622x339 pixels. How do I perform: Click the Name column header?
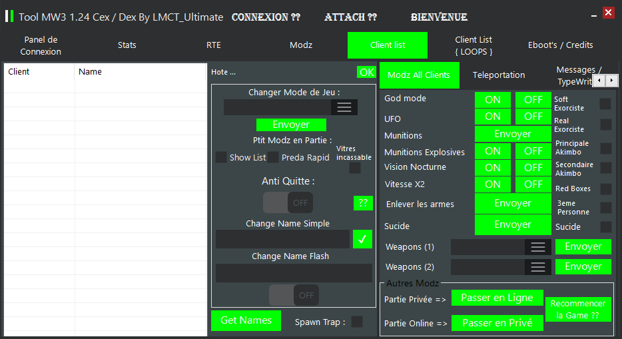(141, 72)
